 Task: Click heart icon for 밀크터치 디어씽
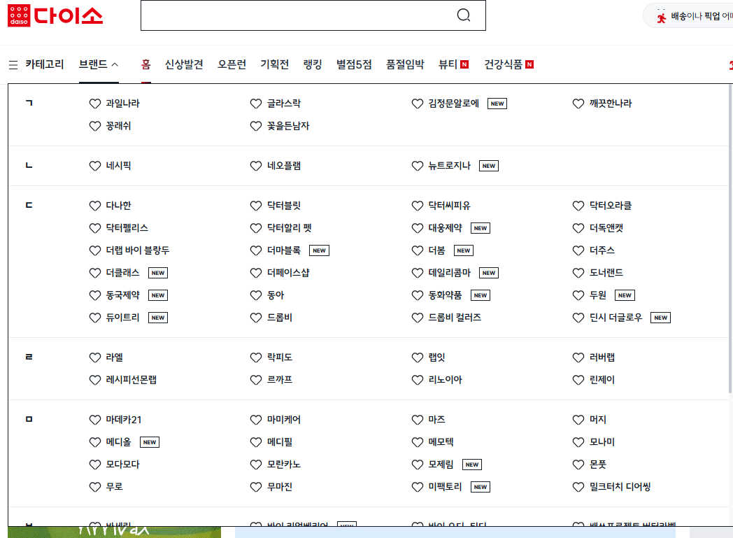pyautogui.click(x=578, y=487)
